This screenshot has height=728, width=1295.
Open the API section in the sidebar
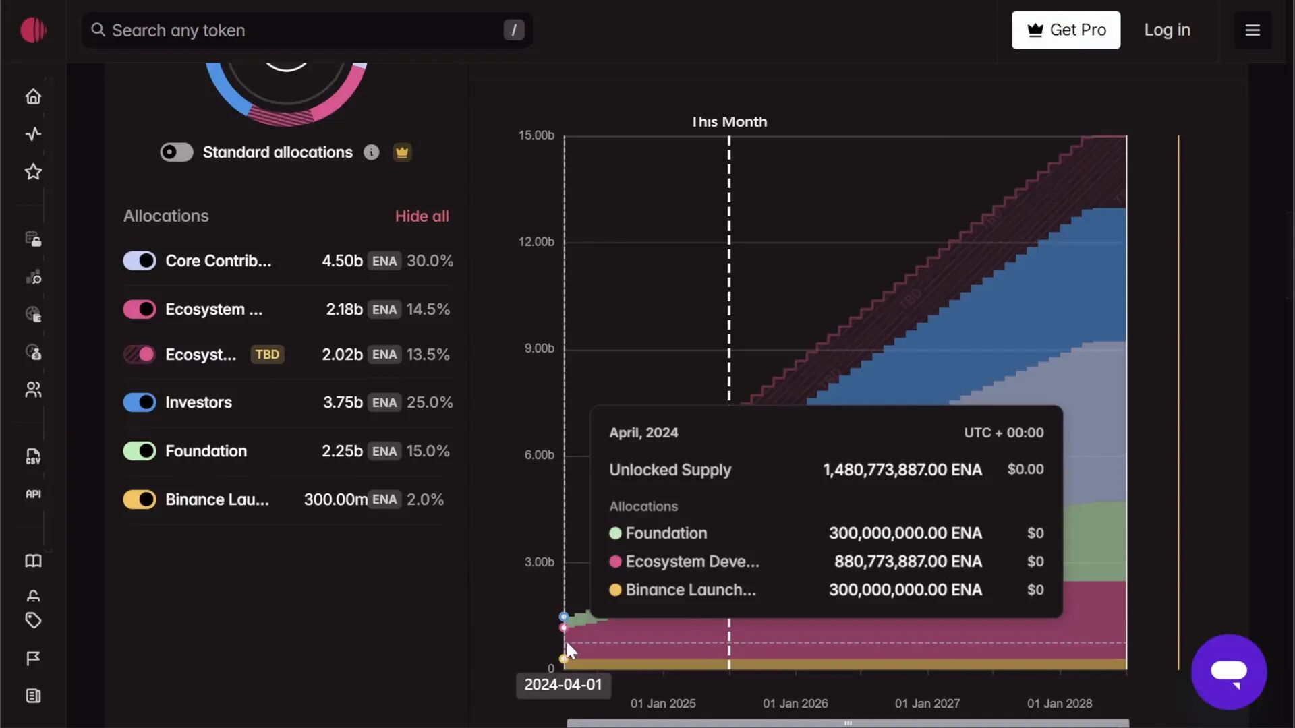click(x=33, y=493)
